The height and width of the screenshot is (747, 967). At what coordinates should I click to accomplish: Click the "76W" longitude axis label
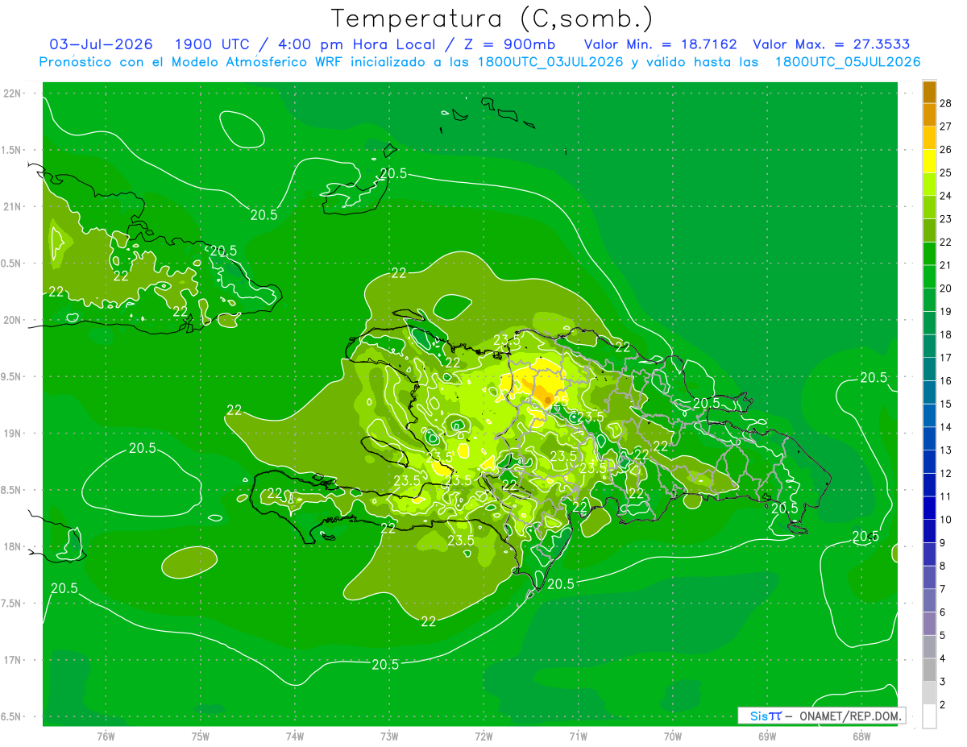pos(106,736)
